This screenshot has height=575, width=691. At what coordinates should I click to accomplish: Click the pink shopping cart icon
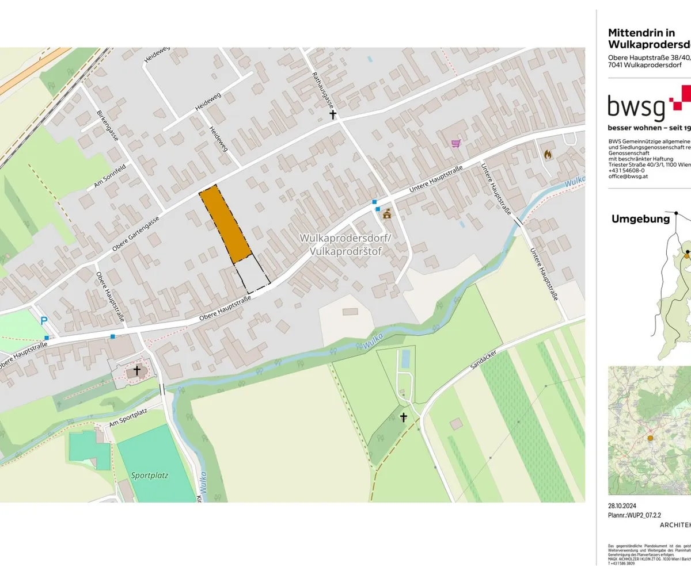456,143
